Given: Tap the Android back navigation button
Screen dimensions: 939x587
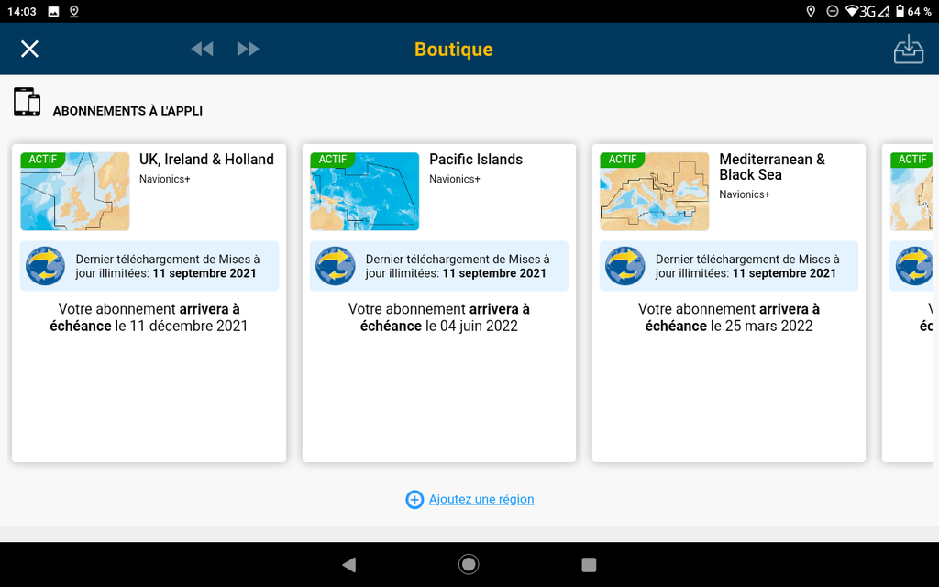Looking at the screenshot, I should (349, 564).
